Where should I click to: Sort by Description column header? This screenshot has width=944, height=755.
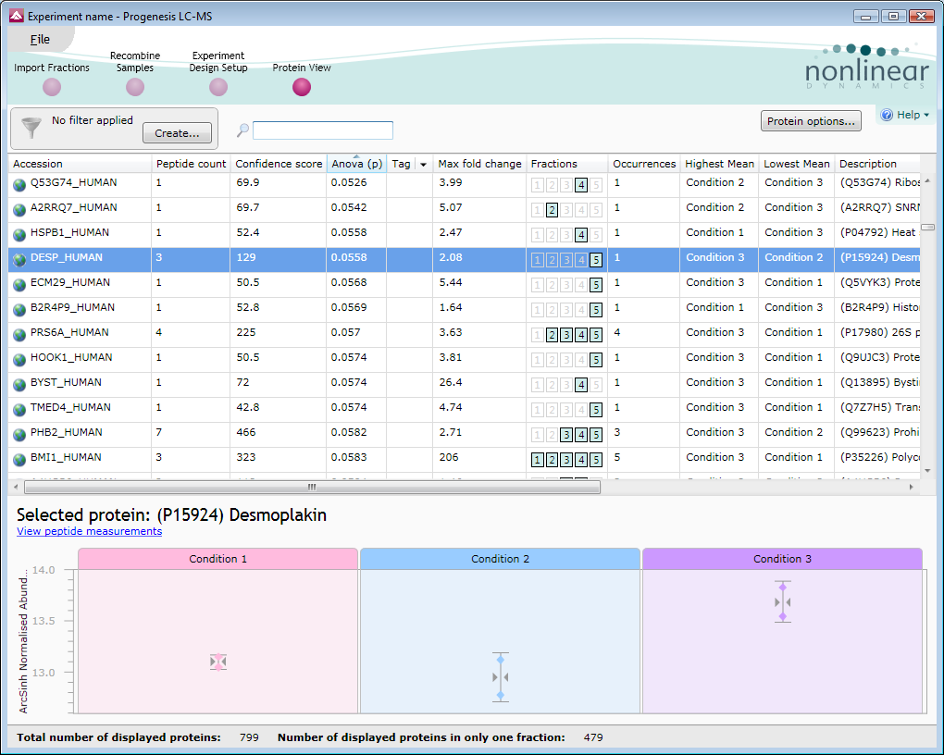click(x=877, y=164)
